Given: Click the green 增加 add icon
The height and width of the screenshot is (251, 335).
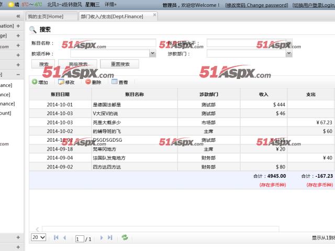Looking at the screenshot, I should click(35, 82).
